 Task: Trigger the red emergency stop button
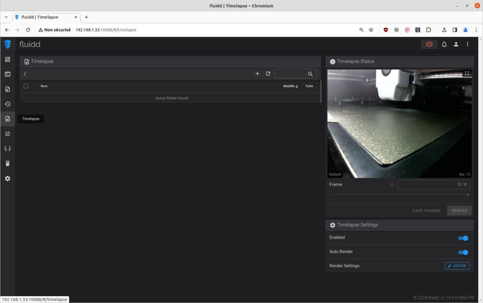tap(429, 44)
